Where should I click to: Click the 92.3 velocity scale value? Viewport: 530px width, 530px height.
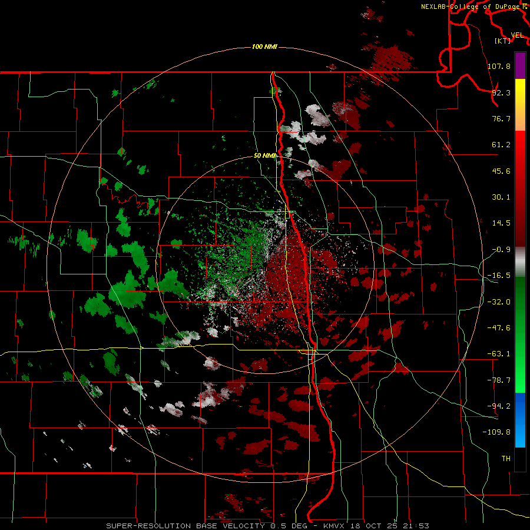(x=501, y=92)
